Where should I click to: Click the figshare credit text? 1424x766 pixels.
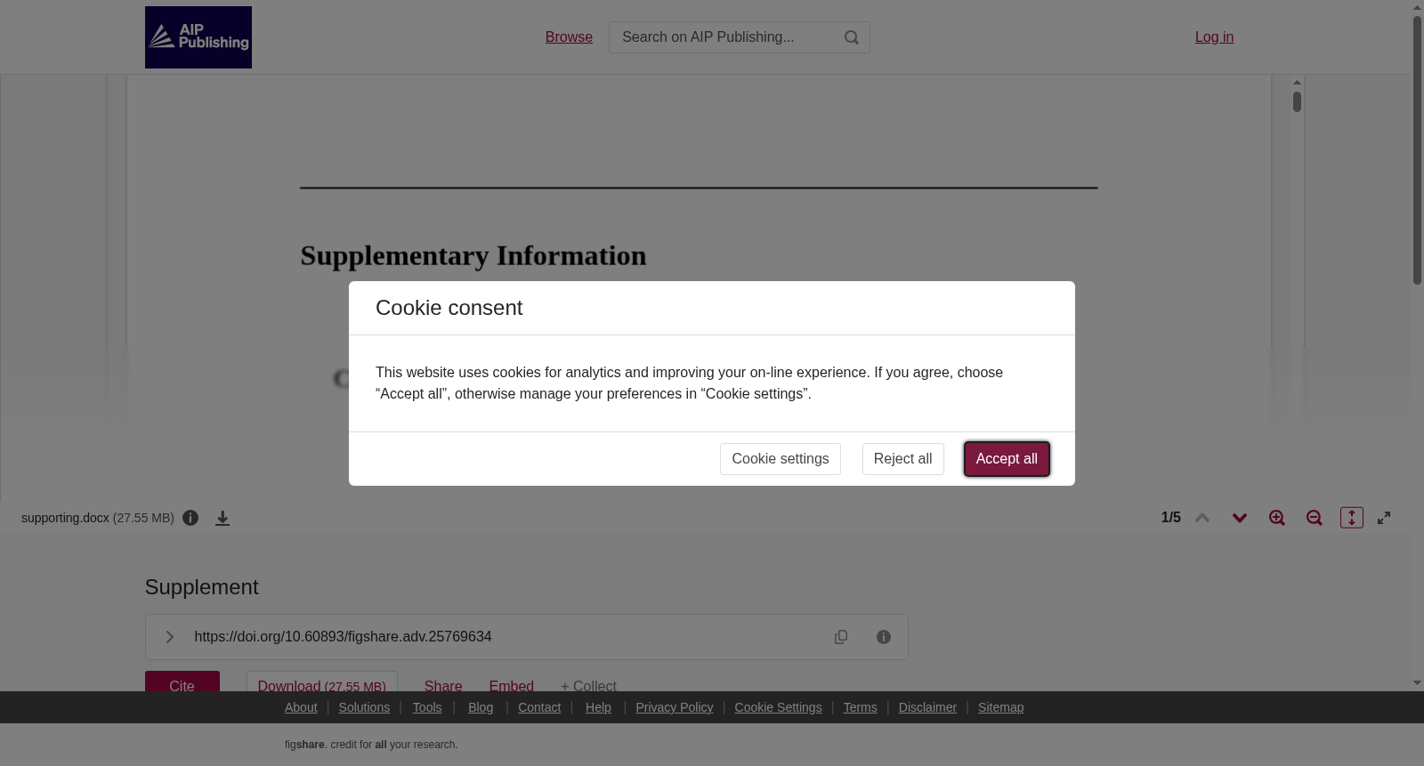click(x=371, y=745)
